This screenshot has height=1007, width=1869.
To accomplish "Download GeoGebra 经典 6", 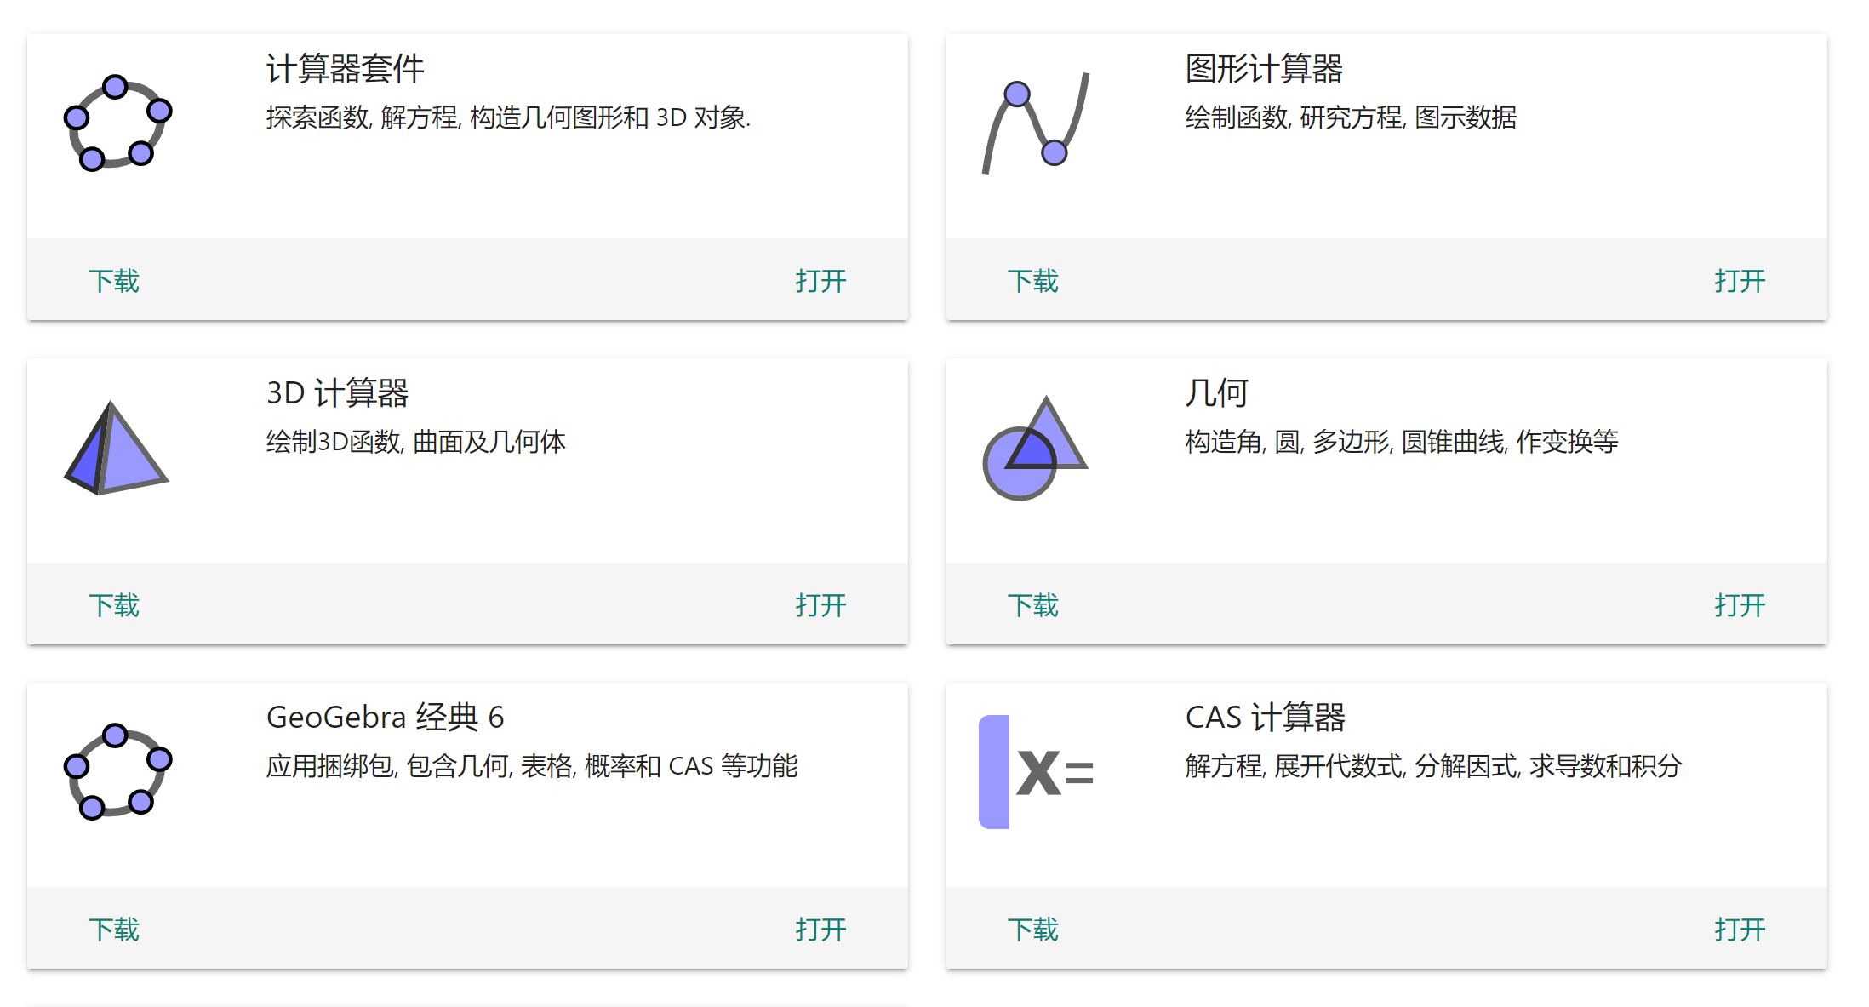I will click(115, 929).
